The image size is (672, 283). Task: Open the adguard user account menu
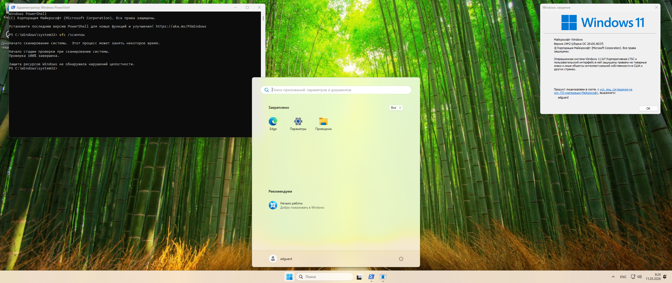point(280,259)
